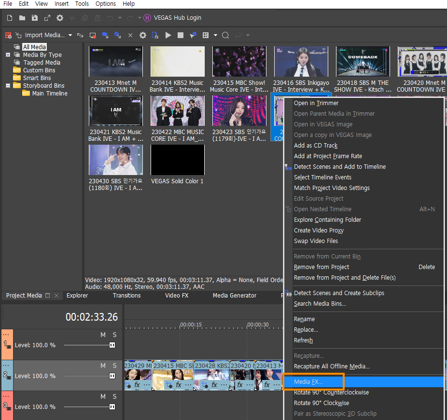Click the purple VEGAS Hub H icon

147,18
